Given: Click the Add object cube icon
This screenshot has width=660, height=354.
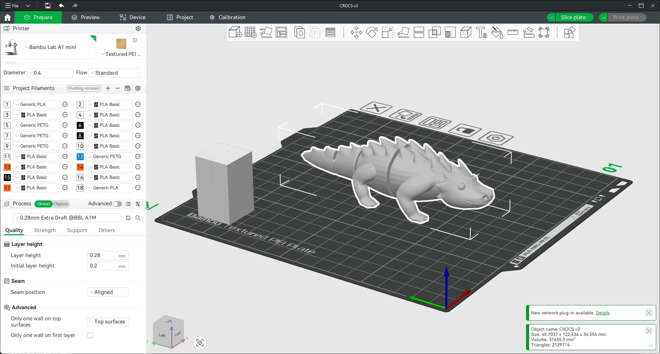Looking at the screenshot, I should (x=235, y=32).
